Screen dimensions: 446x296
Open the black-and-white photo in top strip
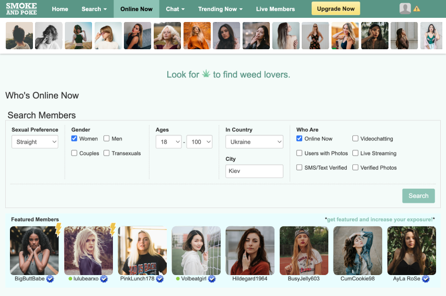[49, 36]
